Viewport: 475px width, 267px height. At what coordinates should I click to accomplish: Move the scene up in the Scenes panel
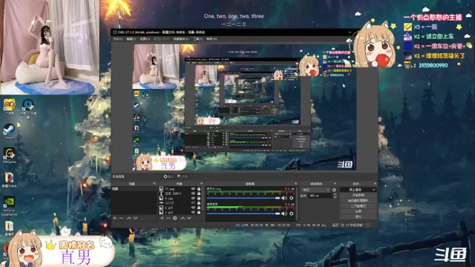pos(129,218)
